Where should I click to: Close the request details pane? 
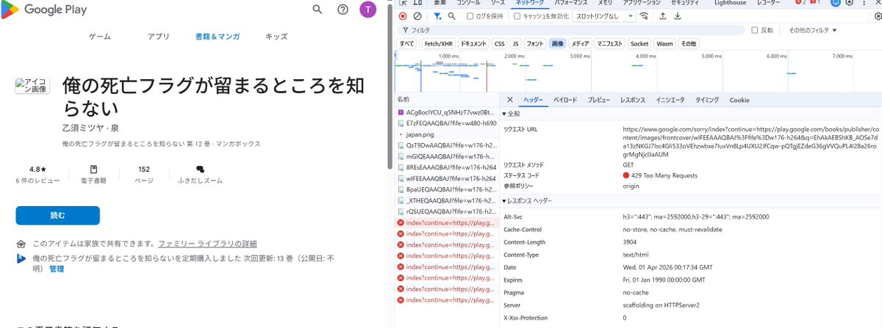[510, 100]
